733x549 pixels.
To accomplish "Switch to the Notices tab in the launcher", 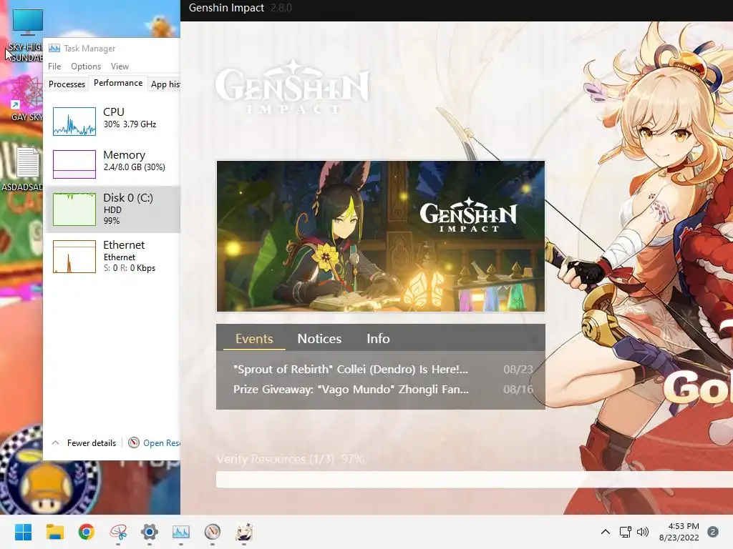I will point(319,338).
